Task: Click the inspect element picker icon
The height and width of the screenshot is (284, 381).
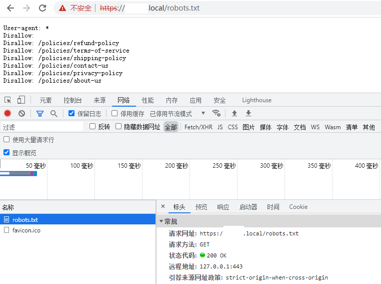Action: point(8,100)
